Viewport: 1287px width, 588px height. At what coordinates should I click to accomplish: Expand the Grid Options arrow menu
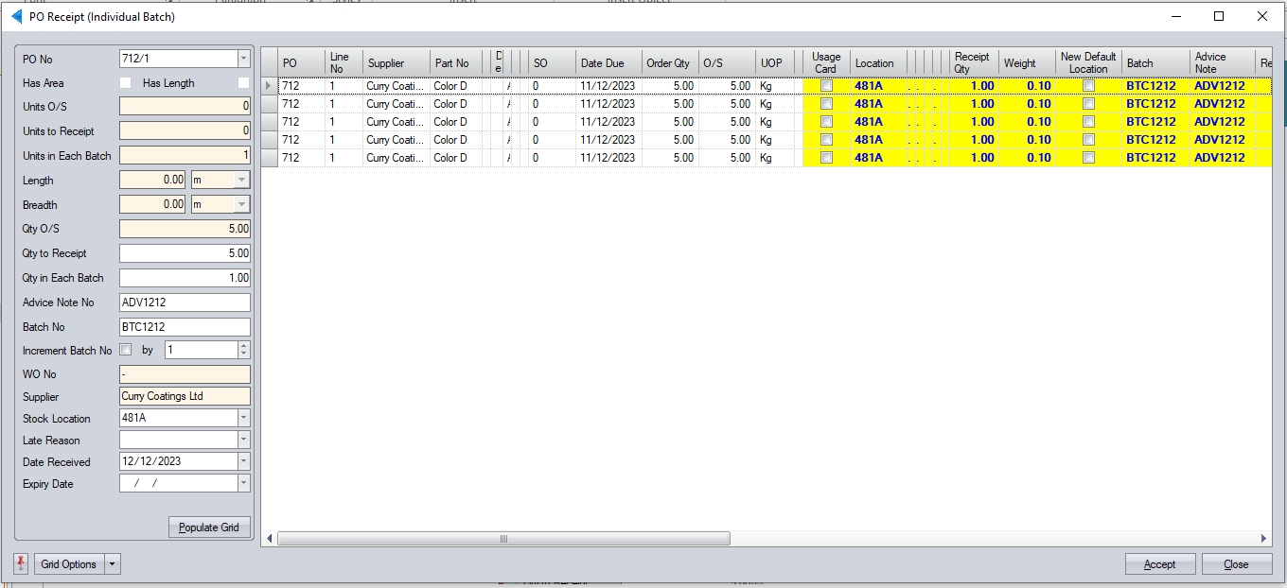point(113,564)
